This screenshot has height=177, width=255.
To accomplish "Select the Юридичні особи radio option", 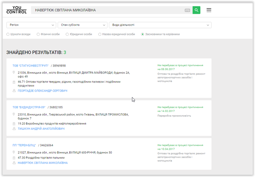I will (67, 34).
